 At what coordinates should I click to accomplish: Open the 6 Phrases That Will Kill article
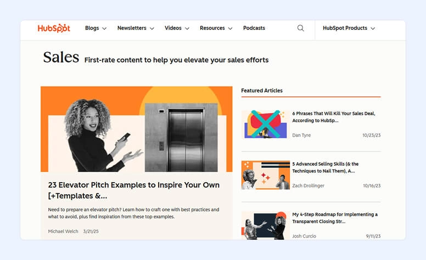[x=334, y=117]
